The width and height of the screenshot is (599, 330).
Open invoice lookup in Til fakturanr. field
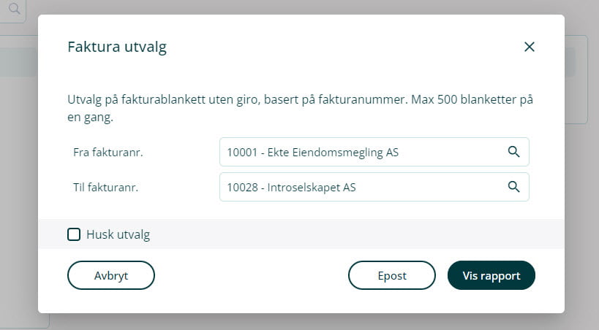click(x=513, y=186)
